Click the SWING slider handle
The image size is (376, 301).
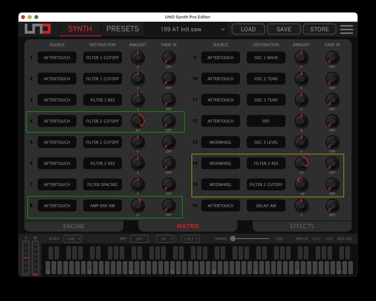pyautogui.click(x=233, y=238)
